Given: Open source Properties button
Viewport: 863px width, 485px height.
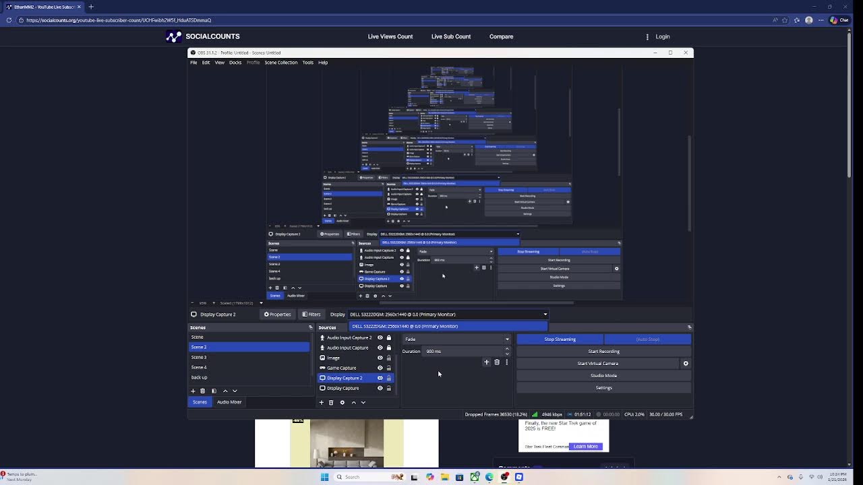Looking at the screenshot, I should click(277, 315).
